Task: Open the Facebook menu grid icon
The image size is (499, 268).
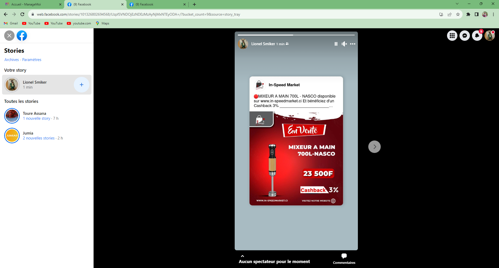Action: click(452, 36)
